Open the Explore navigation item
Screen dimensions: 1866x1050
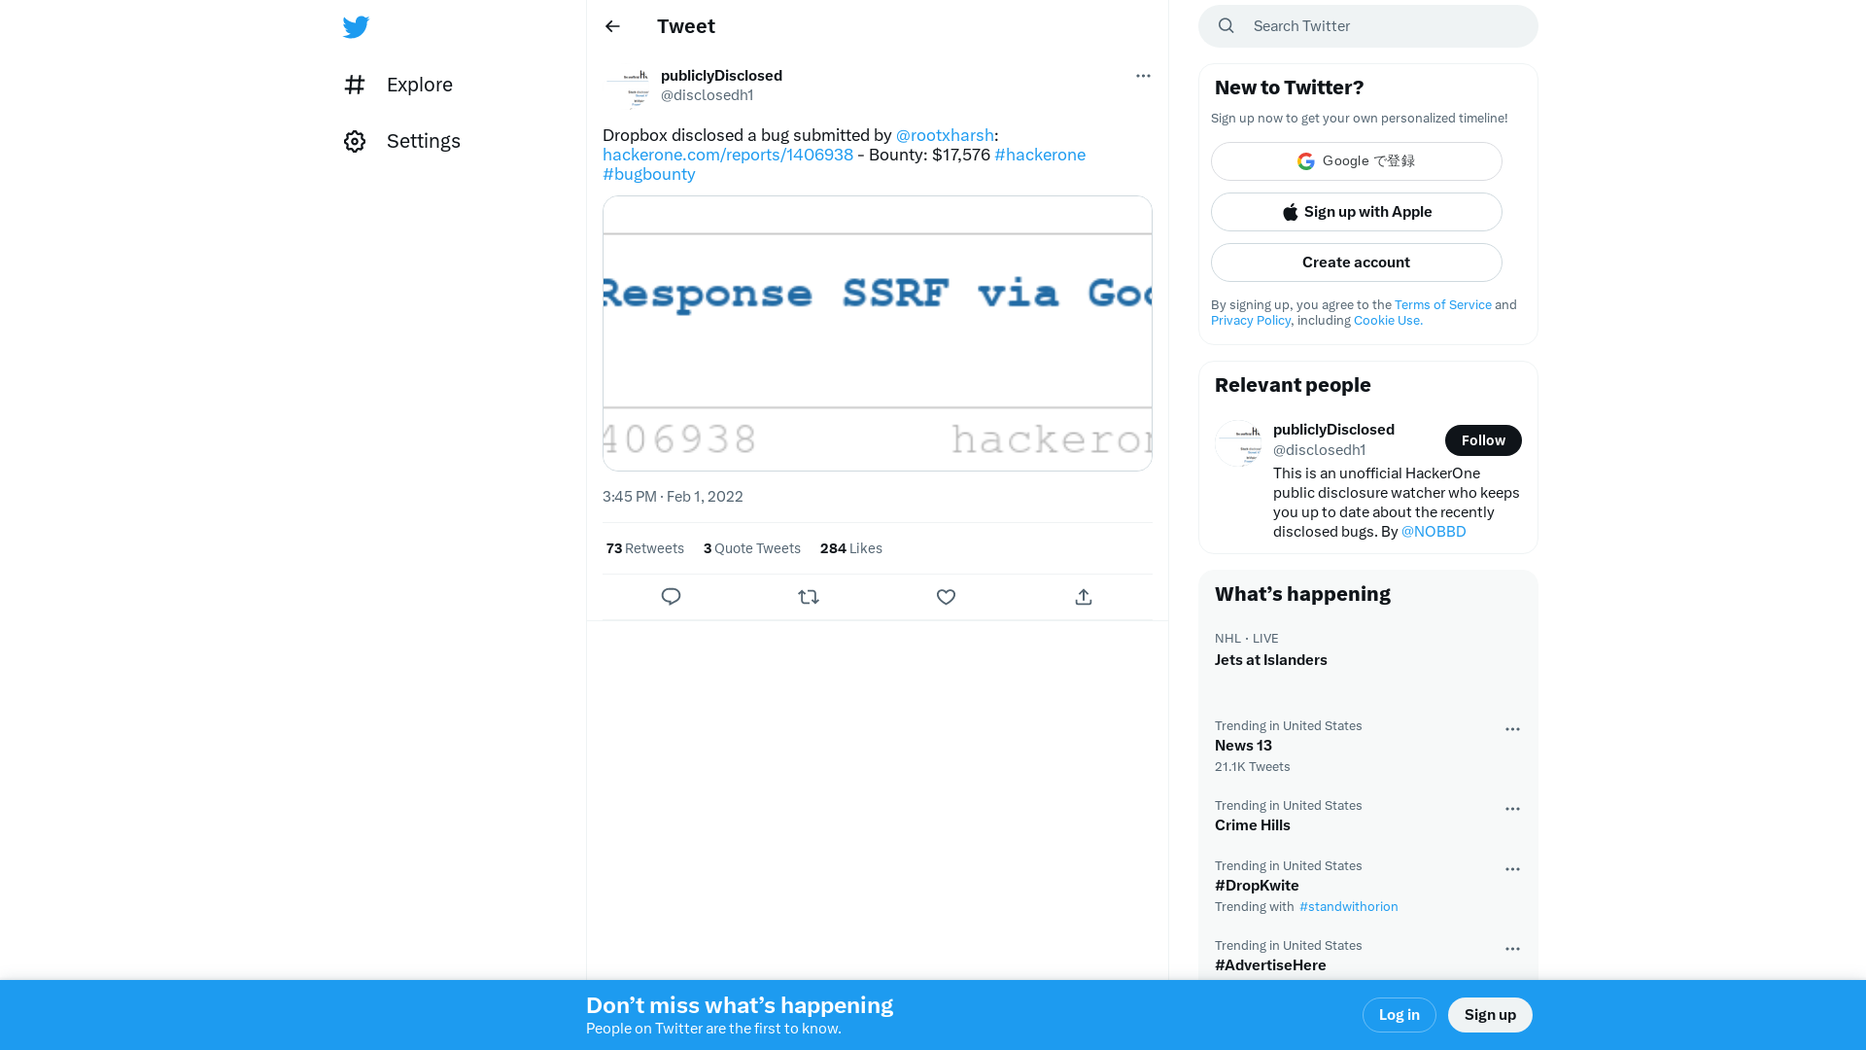pos(398,85)
